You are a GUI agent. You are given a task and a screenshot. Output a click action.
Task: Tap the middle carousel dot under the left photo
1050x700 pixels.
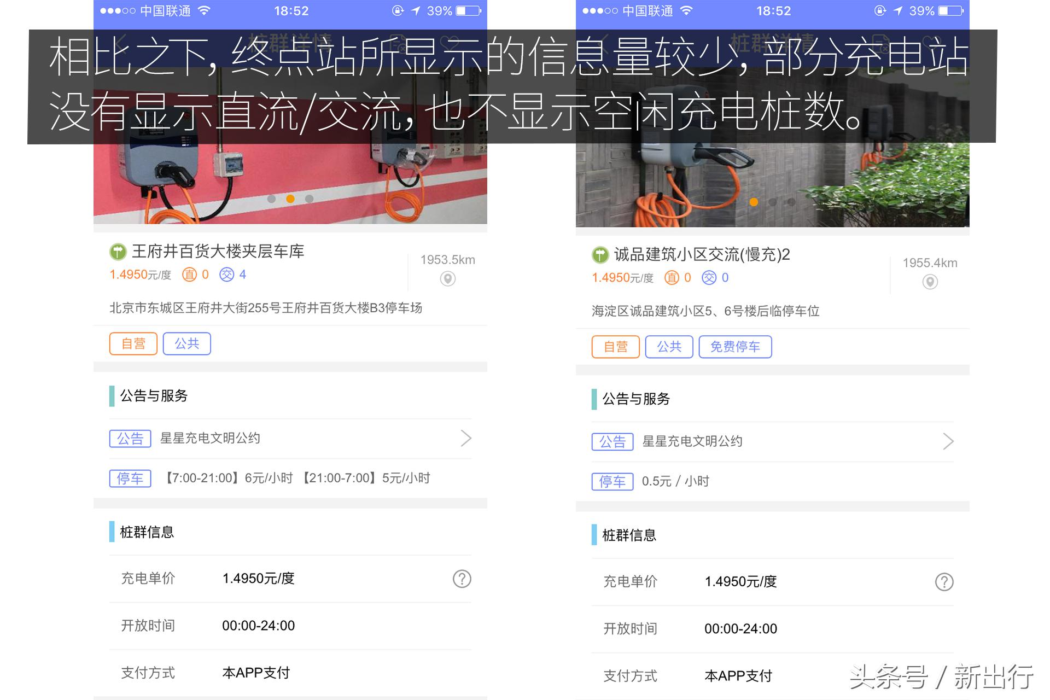(290, 199)
